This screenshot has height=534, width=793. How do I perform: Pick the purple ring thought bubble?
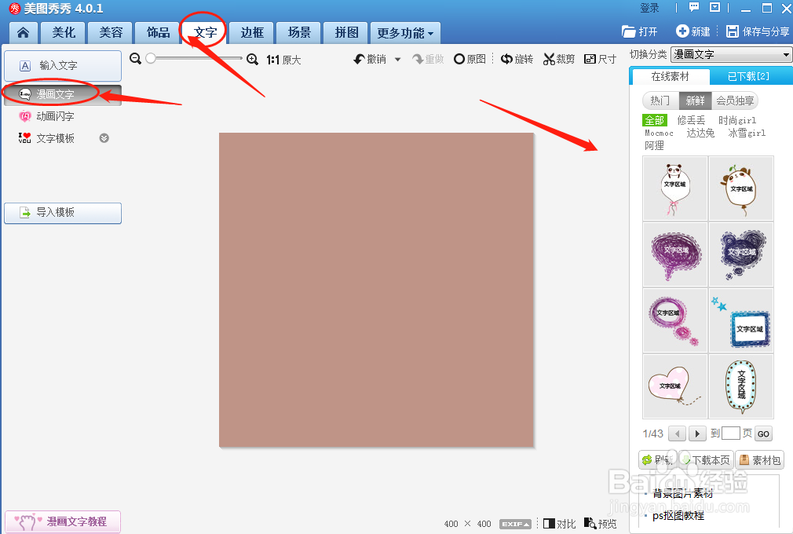(675, 320)
